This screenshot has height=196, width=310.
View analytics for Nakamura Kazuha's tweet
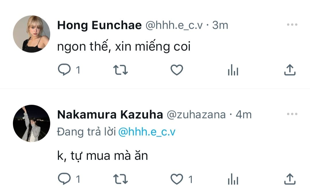tap(233, 179)
